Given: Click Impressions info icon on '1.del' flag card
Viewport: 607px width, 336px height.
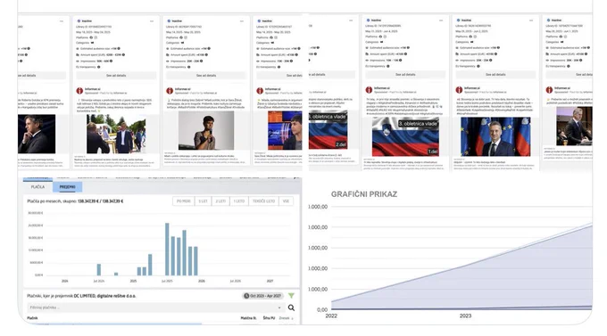Looking at the screenshot, I should point(400,61).
